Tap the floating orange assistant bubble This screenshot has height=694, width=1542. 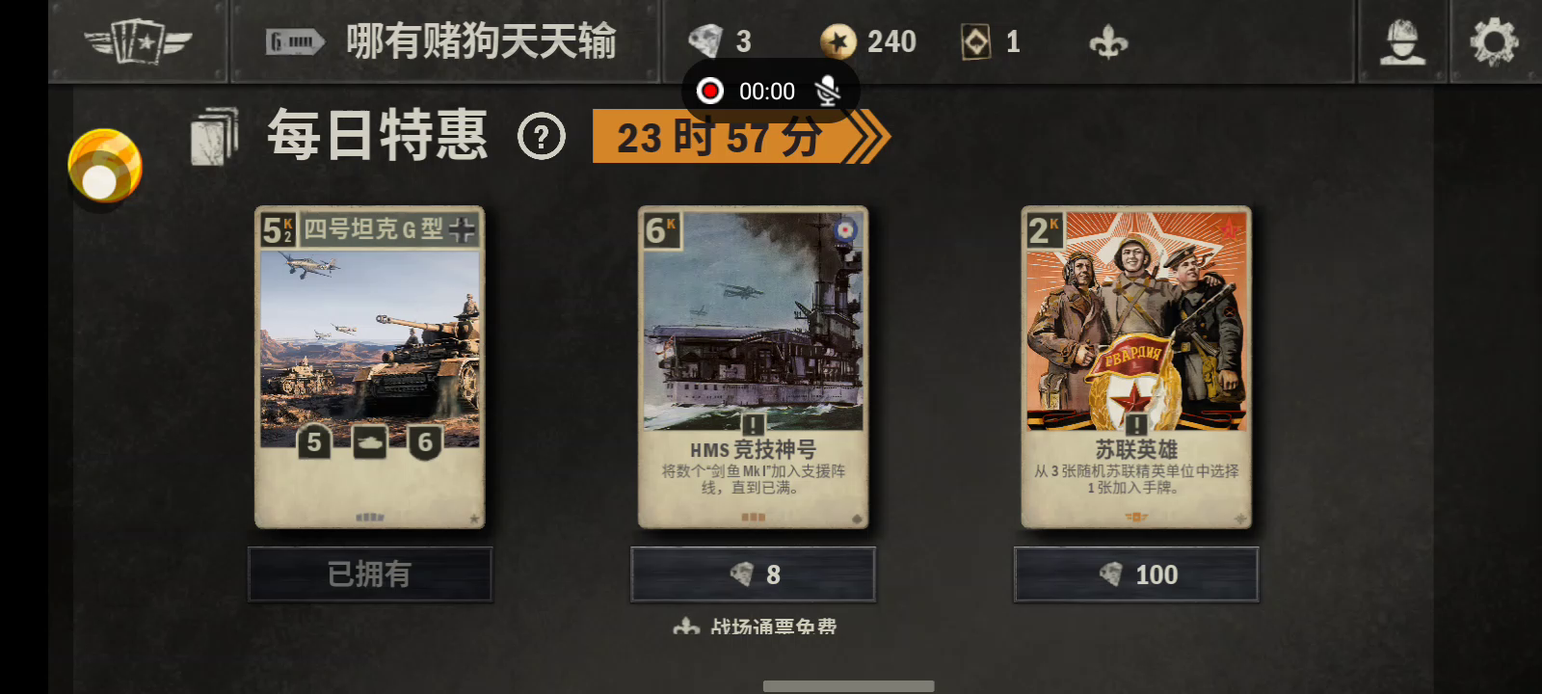(104, 166)
